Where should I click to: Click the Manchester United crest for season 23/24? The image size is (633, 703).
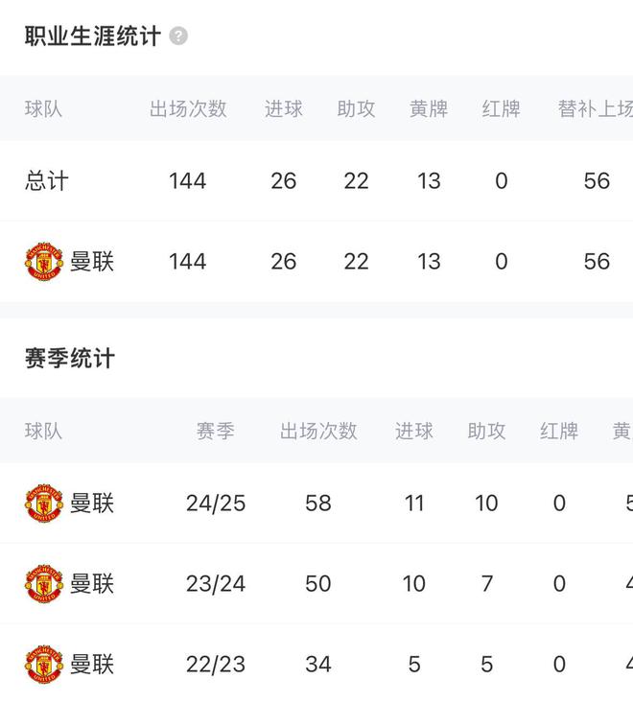(43, 583)
